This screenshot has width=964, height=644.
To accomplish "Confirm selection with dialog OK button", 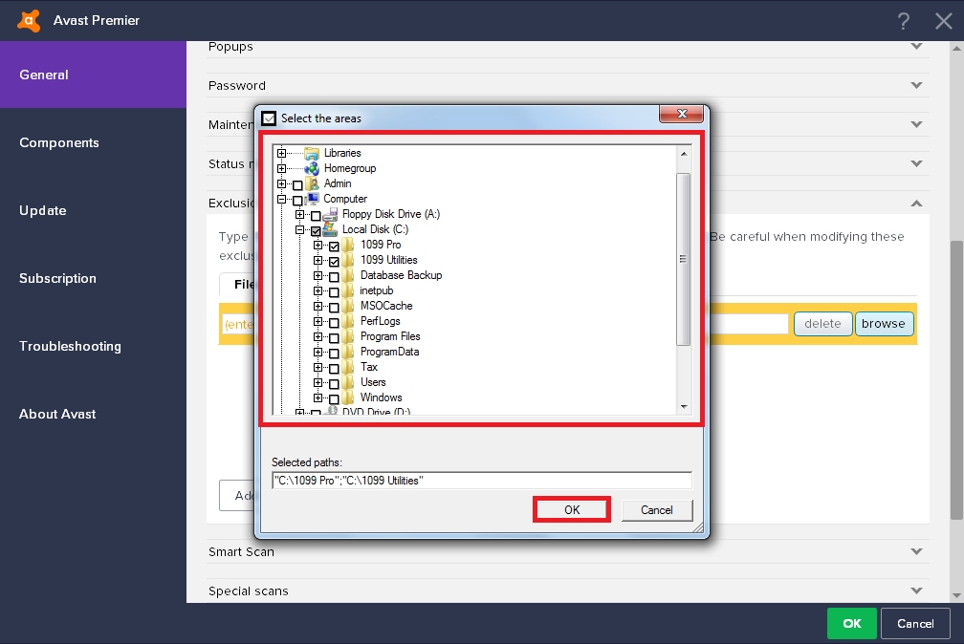I will 572,510.
